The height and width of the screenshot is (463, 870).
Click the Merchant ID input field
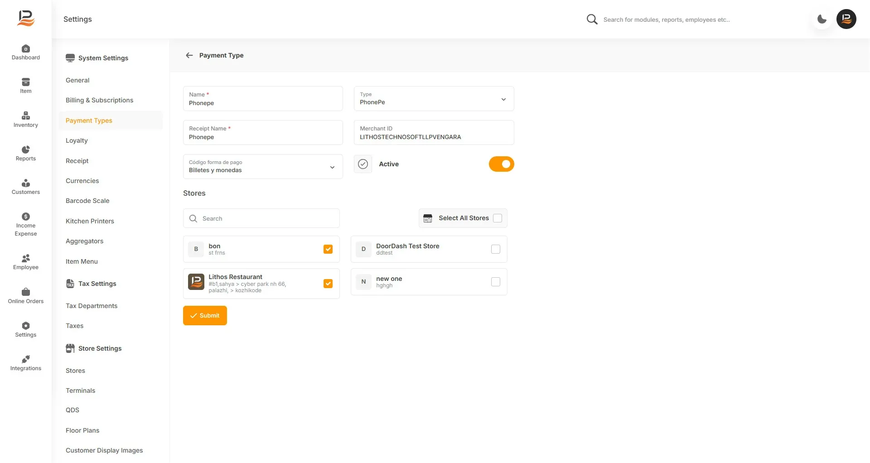pyautogui.click(x=434, y=133)
